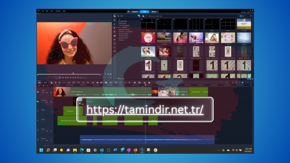
Task: Select Webcam Overlay category
Action: (x=124, y=29)
